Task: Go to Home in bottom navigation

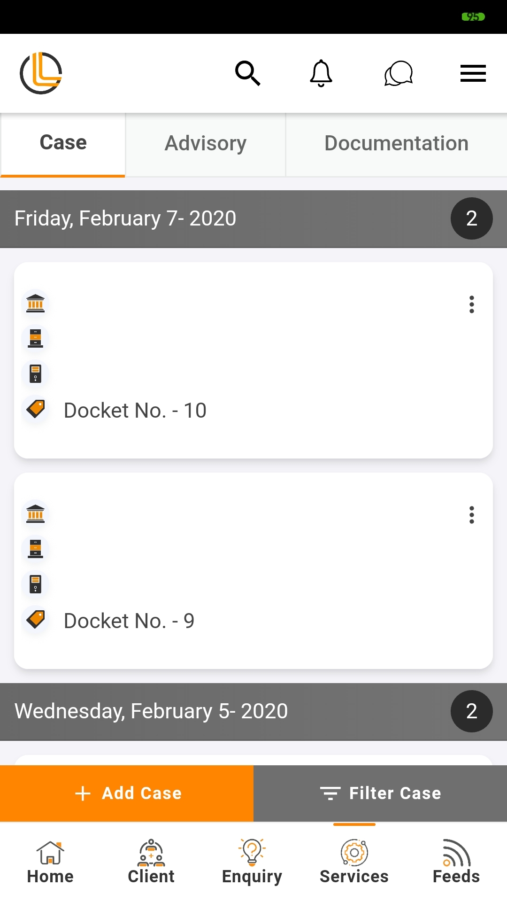Action: (50, 863)
